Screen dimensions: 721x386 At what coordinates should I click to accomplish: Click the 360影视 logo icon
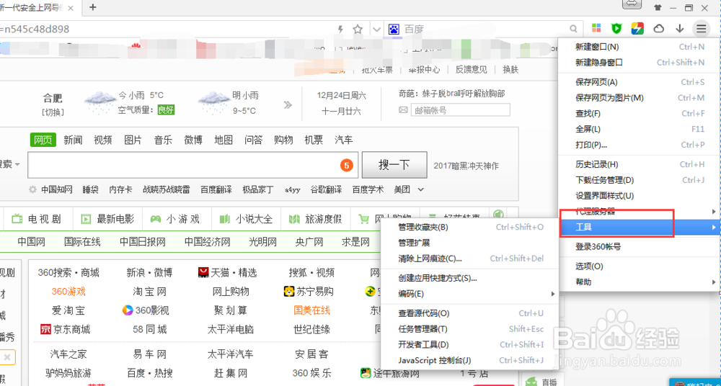pyautogui.click(x=127, y=310)
